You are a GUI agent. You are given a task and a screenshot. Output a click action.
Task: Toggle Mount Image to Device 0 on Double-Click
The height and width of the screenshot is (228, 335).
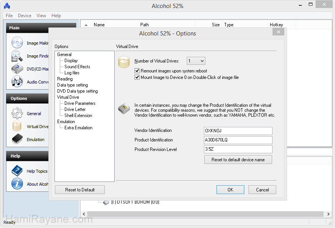tap(137, 77)
